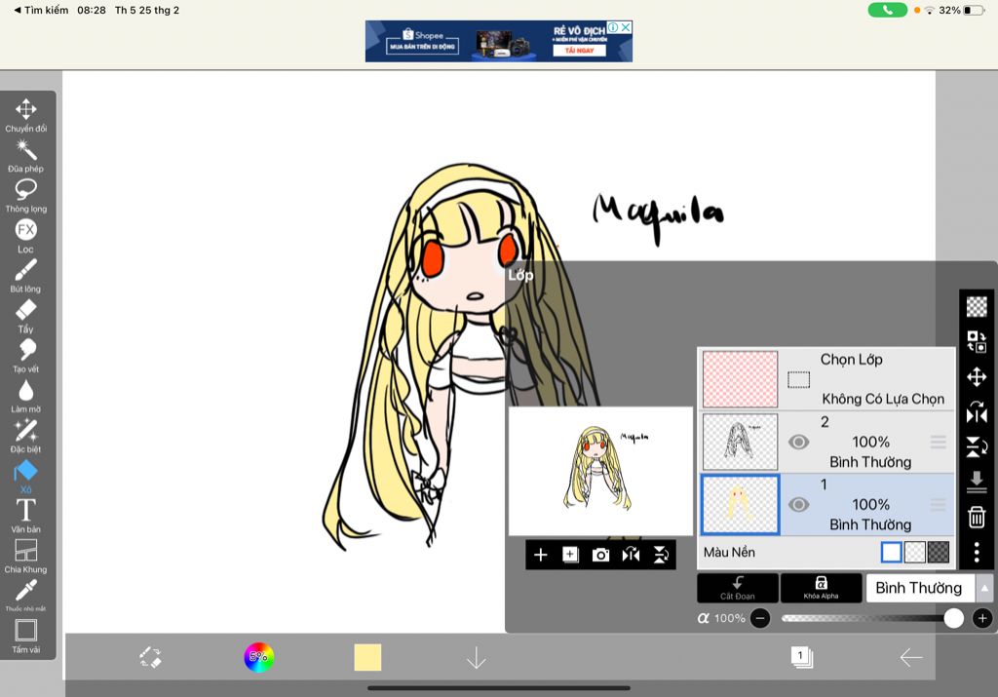Select the Chọn Lớp selection layer row
This screenshot has height=697, width=998.
(826, 379)
